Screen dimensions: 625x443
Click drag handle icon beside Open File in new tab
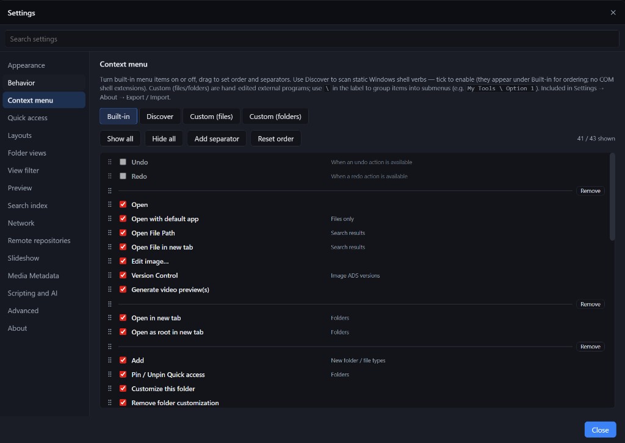click(x=110, y=247)
